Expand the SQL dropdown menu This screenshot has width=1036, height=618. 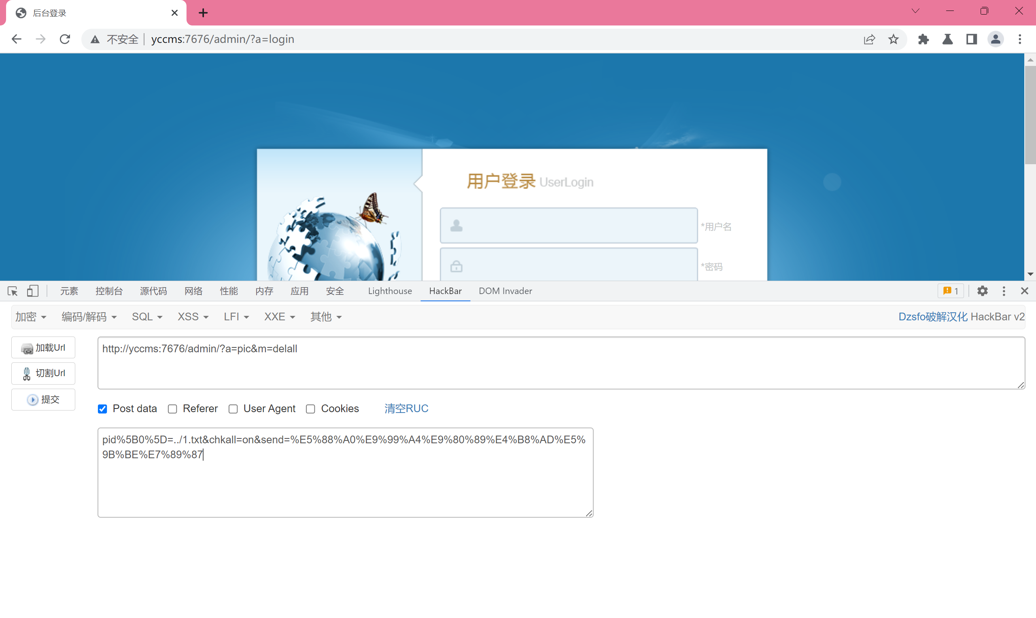(146, 317)
